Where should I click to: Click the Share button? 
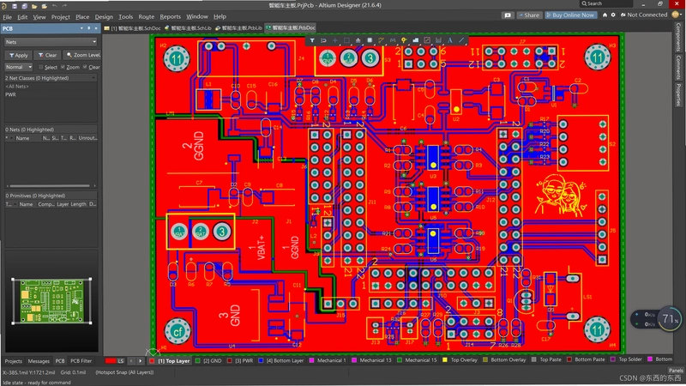[529, 15]
